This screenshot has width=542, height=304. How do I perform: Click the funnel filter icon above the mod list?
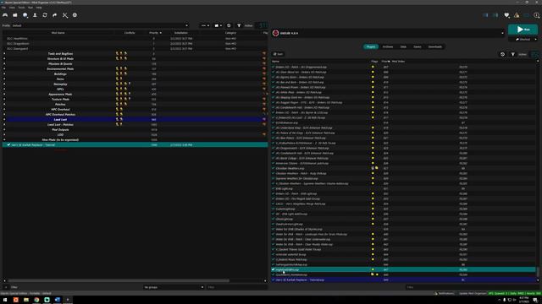tap(239, 25)
